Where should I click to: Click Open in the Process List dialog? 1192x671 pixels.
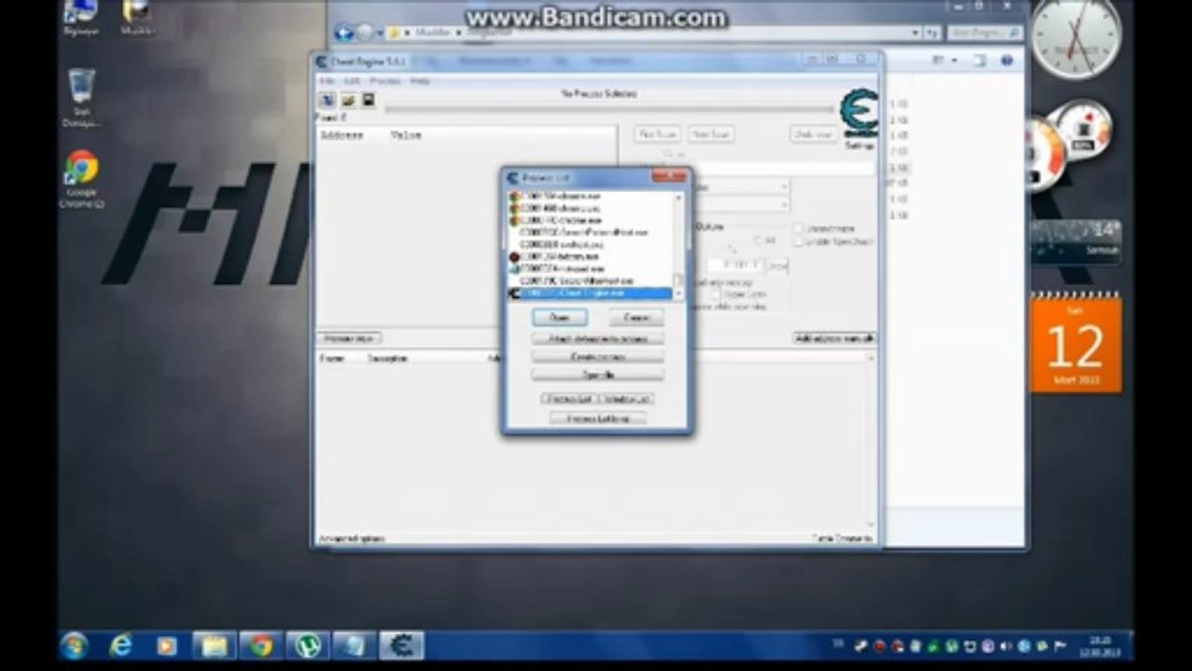point(560,318)
